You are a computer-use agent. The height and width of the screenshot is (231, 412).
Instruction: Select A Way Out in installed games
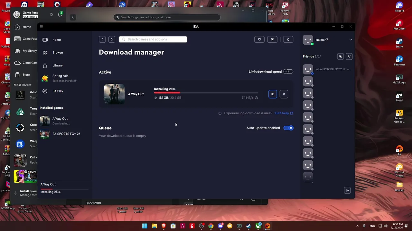[64, 121]
